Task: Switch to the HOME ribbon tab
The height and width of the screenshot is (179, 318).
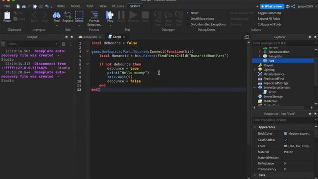Action: (61, 6)
